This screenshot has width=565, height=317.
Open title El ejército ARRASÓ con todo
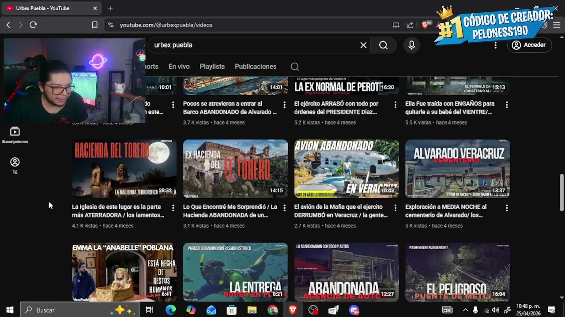(336, 108)
